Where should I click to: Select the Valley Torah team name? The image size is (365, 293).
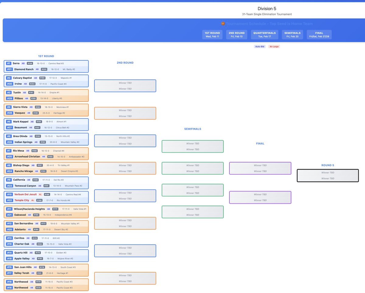coord(22,273)
